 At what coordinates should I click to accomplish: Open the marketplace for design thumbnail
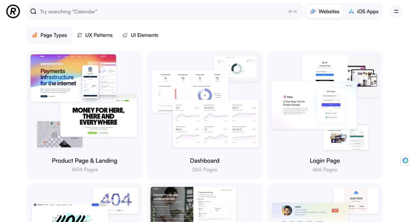[x=346, y=137]
